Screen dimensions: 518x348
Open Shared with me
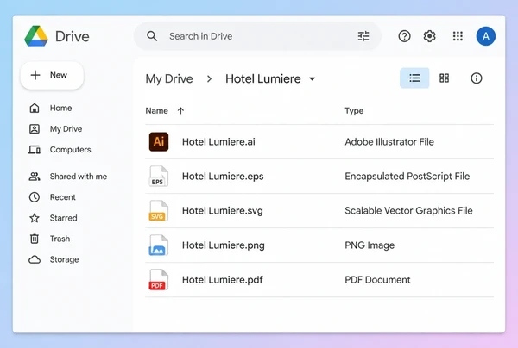(x=79, y=177)
